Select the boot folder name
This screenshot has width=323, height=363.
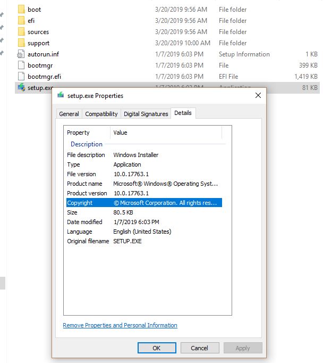(34, 10)
